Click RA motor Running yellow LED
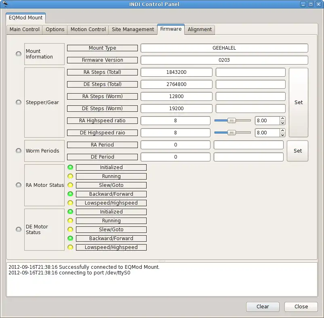The height and width of the screenshot is (318, 324). [70, 176]
